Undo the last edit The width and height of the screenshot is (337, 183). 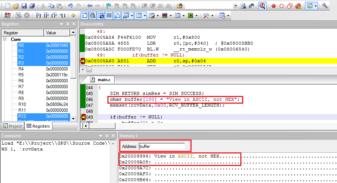point(70,6)
